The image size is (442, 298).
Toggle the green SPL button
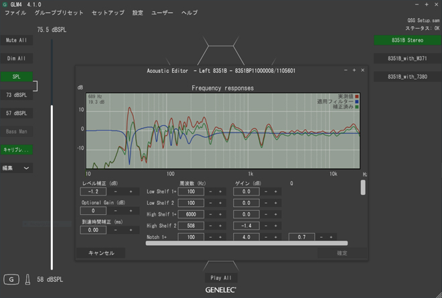pos(16,77)
